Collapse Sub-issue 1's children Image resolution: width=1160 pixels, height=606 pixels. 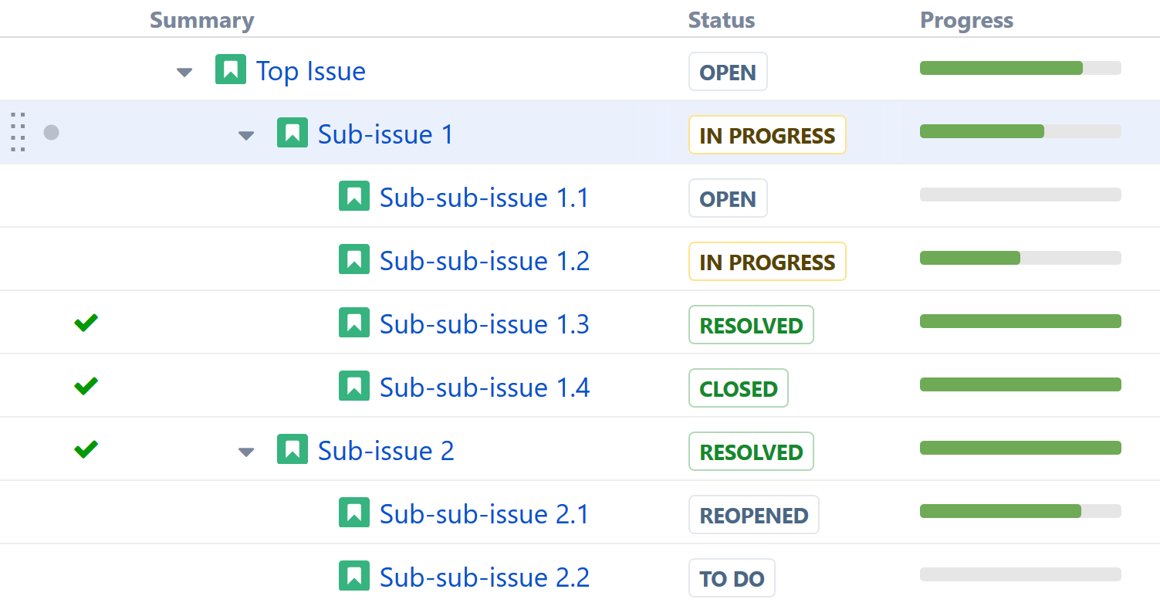245,134
